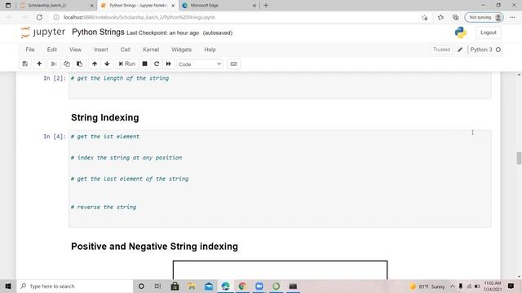This screenshot has height=293, width=522.
Task: Show hidden system tray icons chevron
Action: pyautogui.click(x=453, y=286)
